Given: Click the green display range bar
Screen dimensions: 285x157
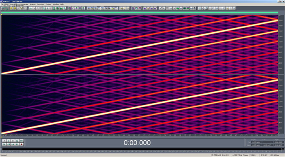Looking at the screenshot, I should pos(140,13).
